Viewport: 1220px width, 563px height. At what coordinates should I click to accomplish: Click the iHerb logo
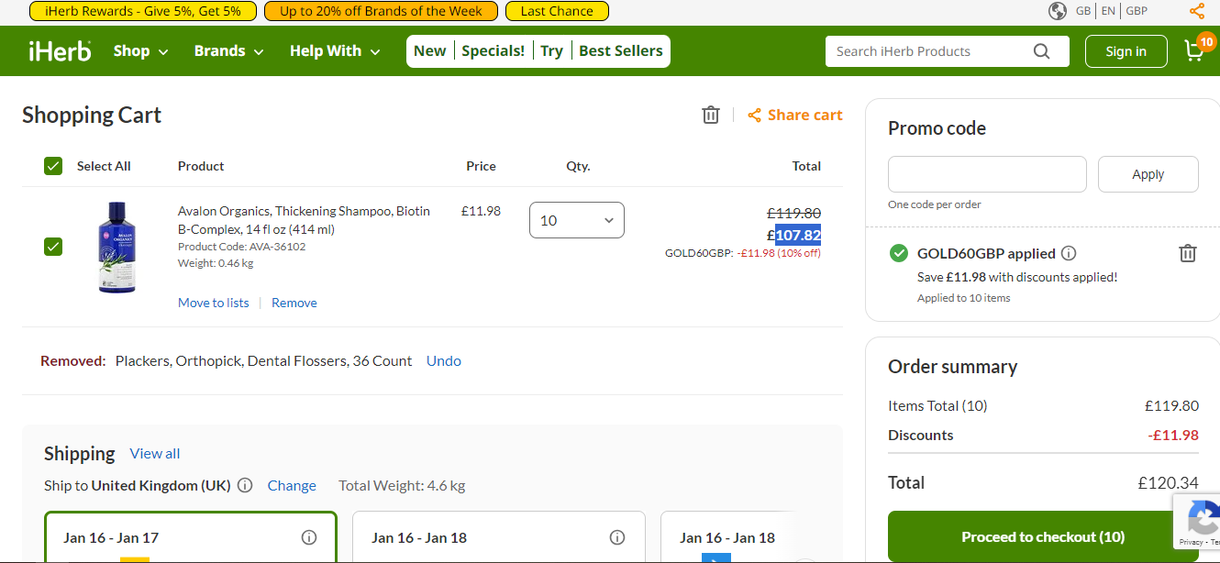(x=60, y=50)
